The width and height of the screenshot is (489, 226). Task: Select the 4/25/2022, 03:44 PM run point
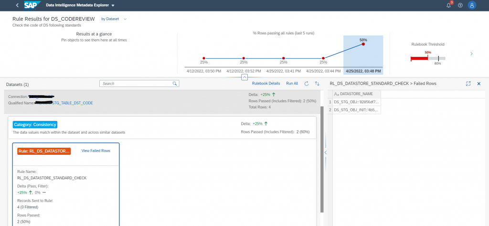coord(323,58)
